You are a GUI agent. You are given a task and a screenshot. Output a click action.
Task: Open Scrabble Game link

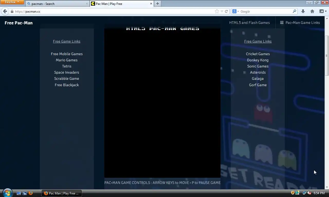point(67,78)
